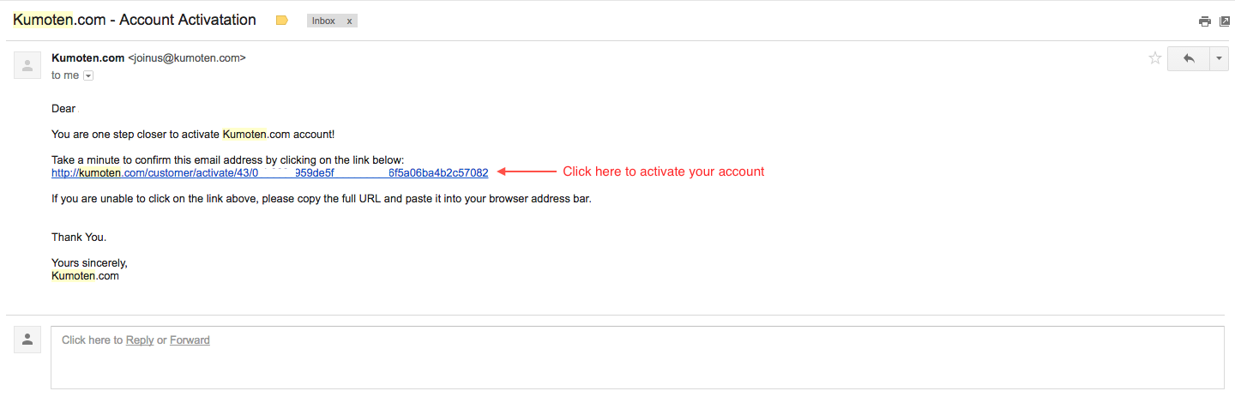Toggle the yellow importance marker
Image resolution: width=1235 pixels, height=397 pixels.
point(281,21)
